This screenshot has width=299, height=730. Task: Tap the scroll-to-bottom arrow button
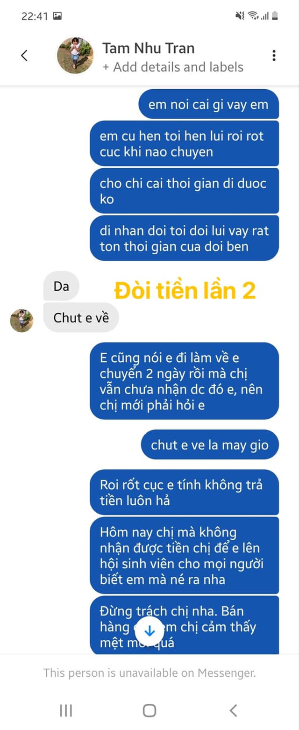click(x=149, y=631)
